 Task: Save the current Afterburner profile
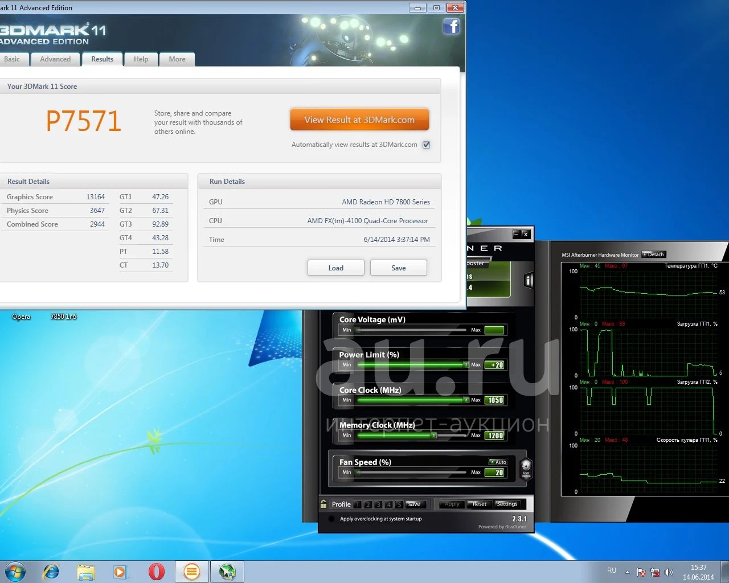[x=415, y=504]
